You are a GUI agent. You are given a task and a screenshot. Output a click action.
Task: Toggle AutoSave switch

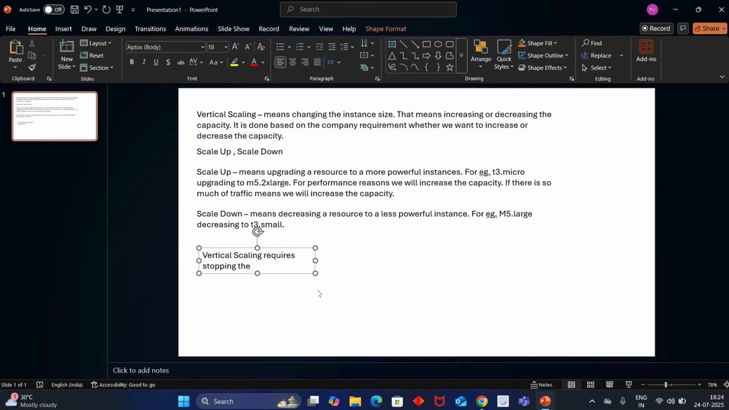[x=54, y=10]
